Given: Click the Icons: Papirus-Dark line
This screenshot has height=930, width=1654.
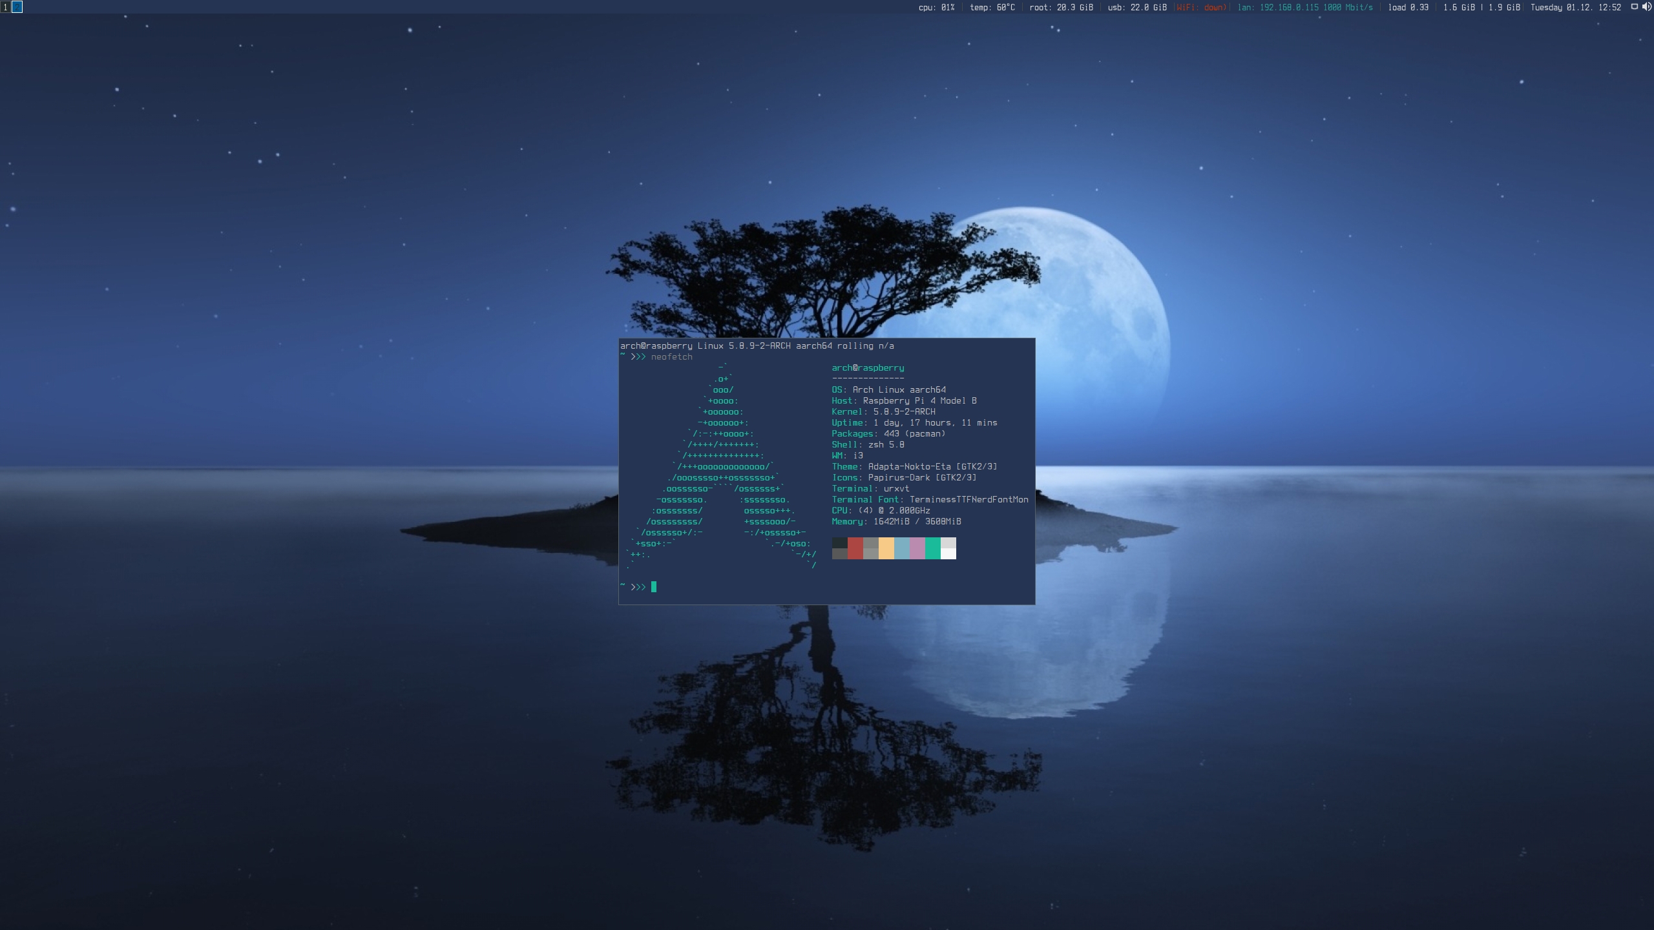Looking at the screenshot, I should pyautogui.click(x=905, y=478).
